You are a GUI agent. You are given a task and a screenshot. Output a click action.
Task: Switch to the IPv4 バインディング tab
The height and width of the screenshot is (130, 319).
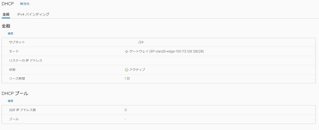coord(33,14)
